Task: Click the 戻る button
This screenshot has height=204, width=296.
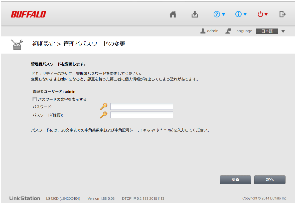Action: [x=235, y=180]
